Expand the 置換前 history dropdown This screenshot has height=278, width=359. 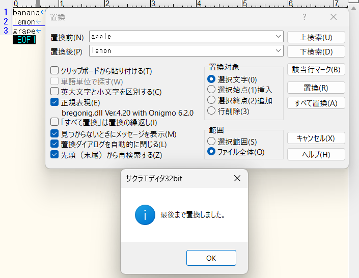pyautogui.click(x=278, y=37)
